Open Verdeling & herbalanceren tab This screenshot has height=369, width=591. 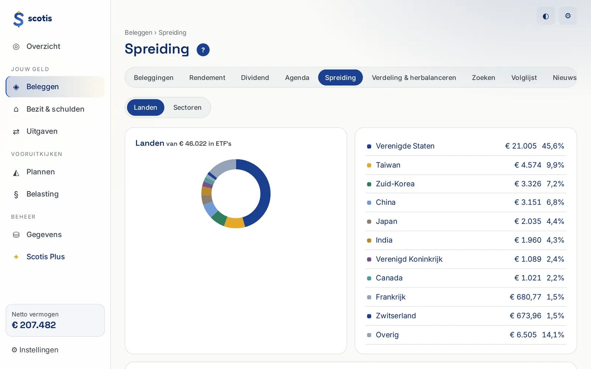click(414, 77)
